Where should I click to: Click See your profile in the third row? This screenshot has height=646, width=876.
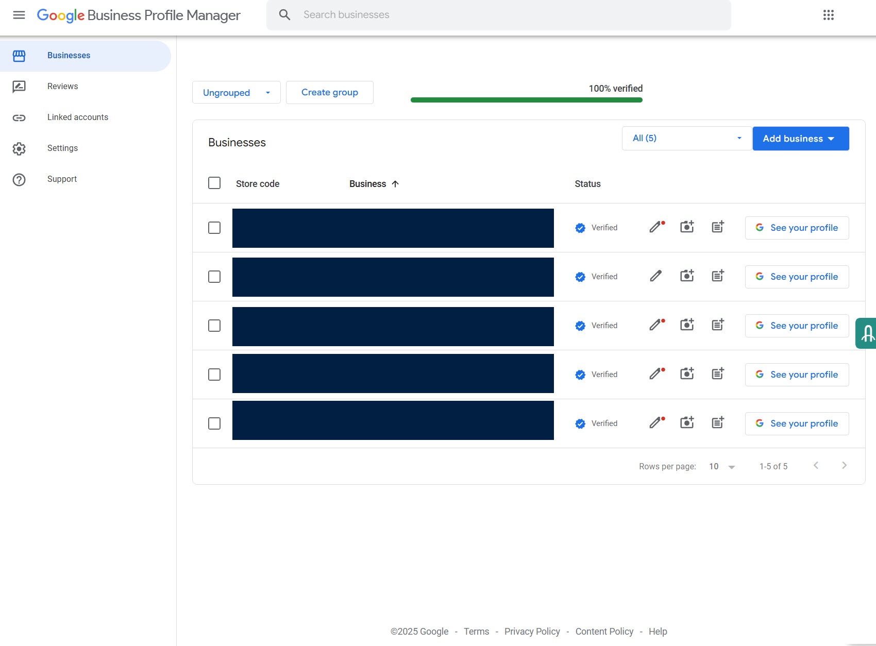(x=797, y=326)
